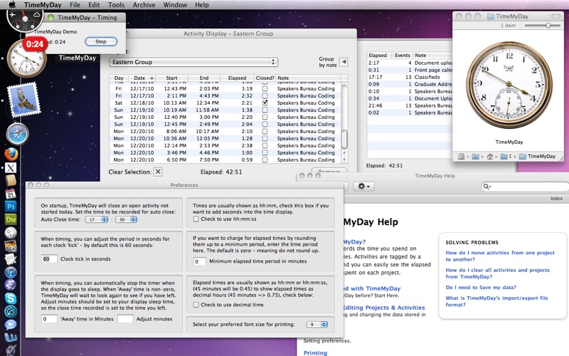This screenshot has height=356, width=569.
Task: Open iTunes music note icon in Dock
Action: coord(11,272)
